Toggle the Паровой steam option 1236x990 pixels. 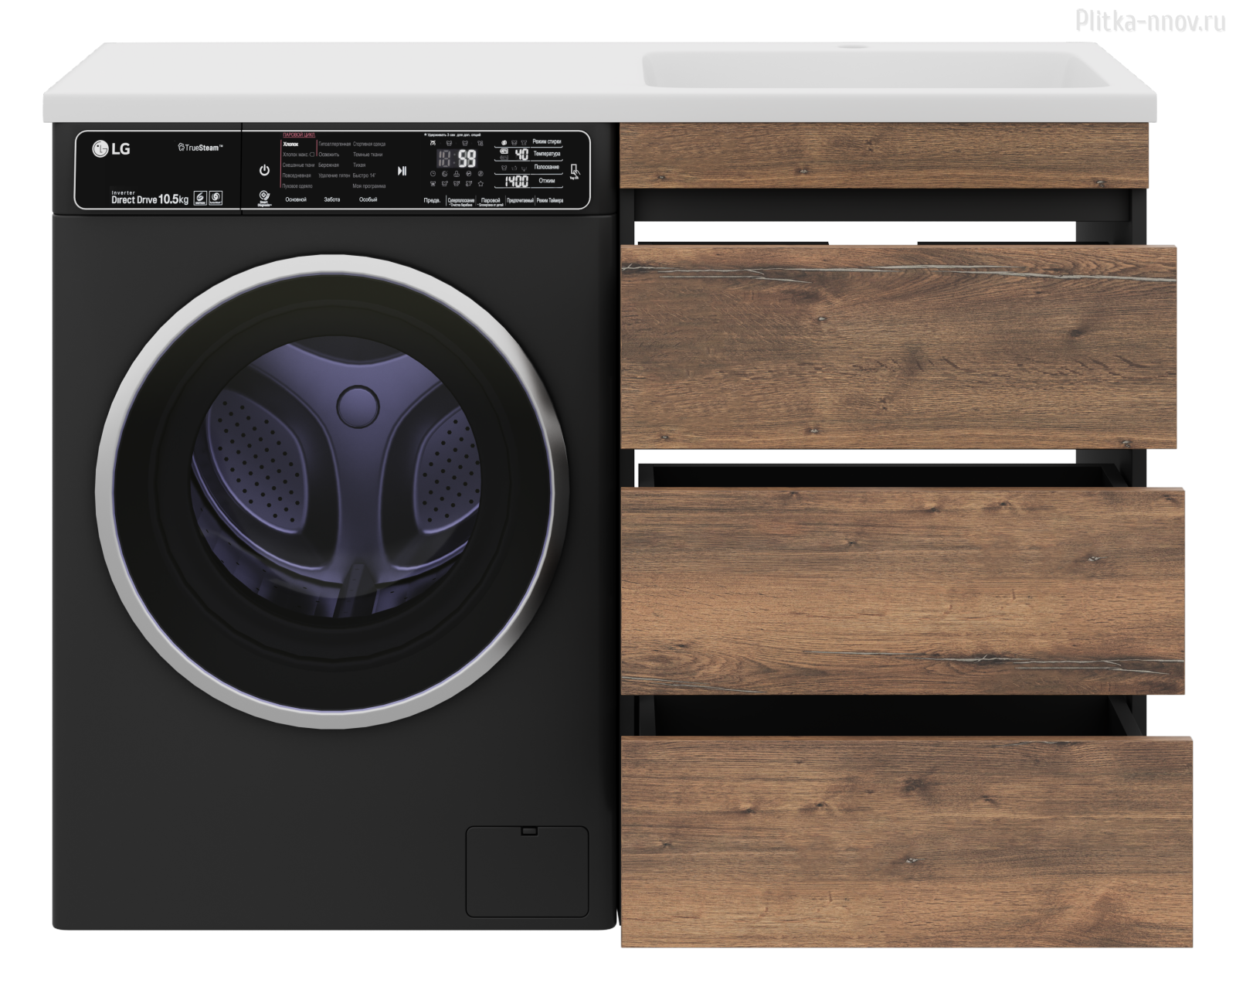point(491,201)
